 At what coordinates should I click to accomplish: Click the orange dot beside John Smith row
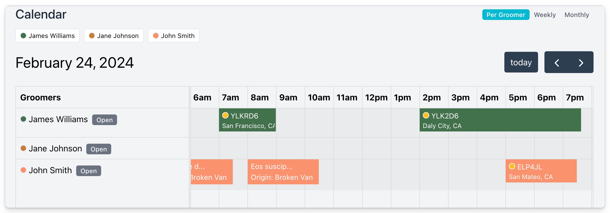23,170
